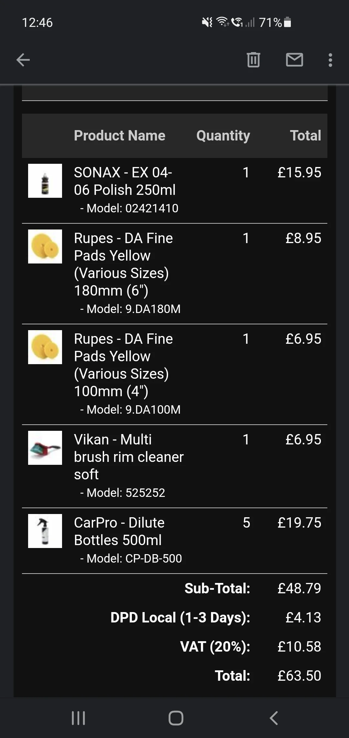Open the Rupes 180mm yellow pad thumbnail

[45, 246]
